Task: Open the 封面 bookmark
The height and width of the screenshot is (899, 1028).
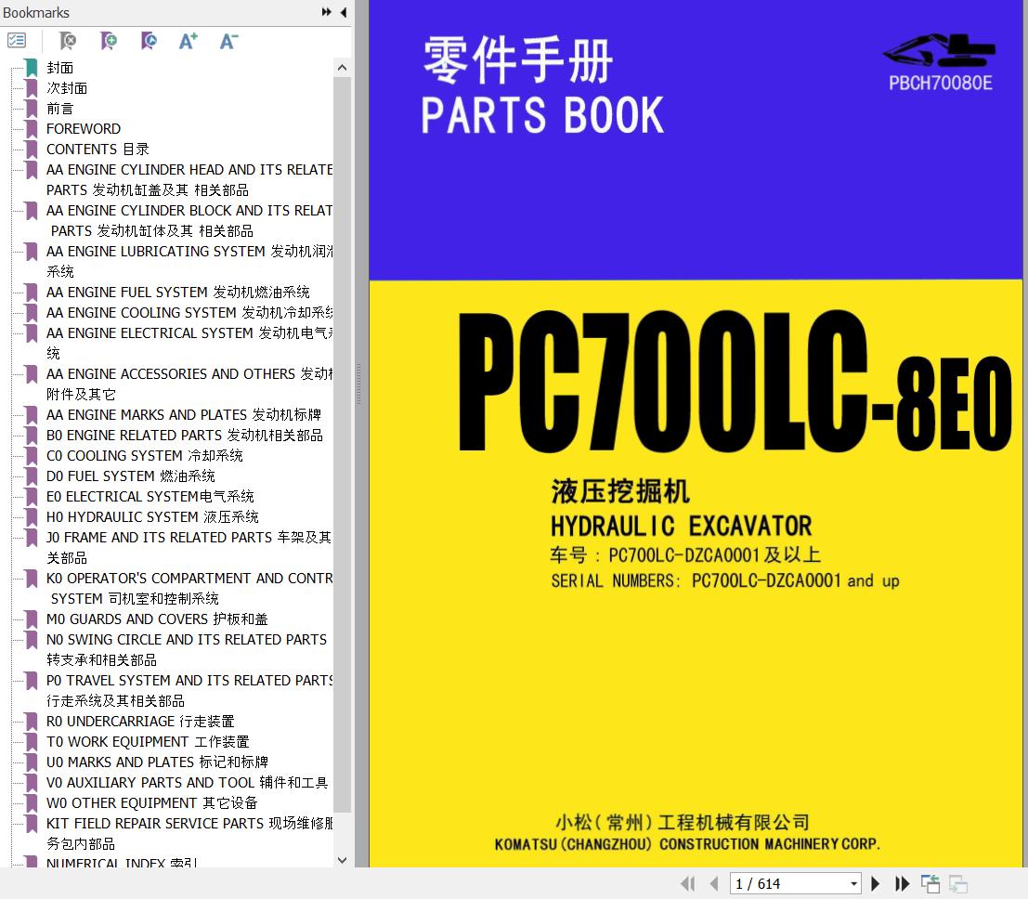Action: pos(59,68)
